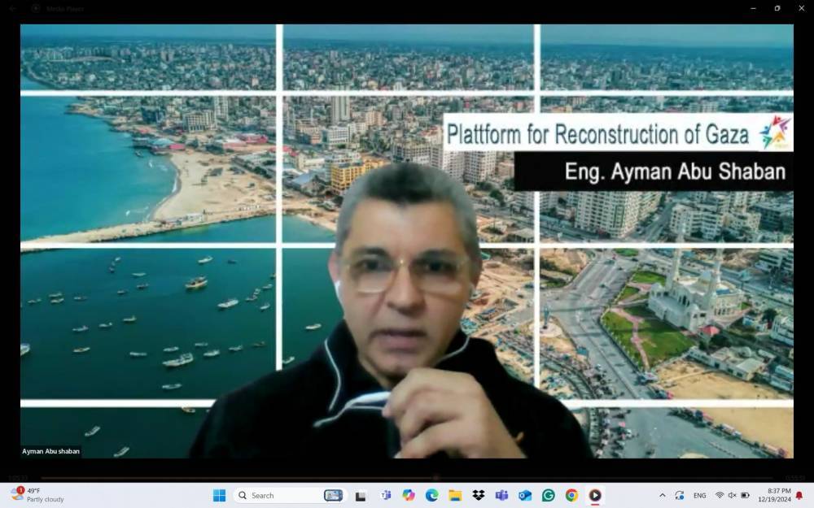This screenshot has width=814, height=508.
Task: Select the running Media Player taskbar icon
Action: [x=597, y=495]
